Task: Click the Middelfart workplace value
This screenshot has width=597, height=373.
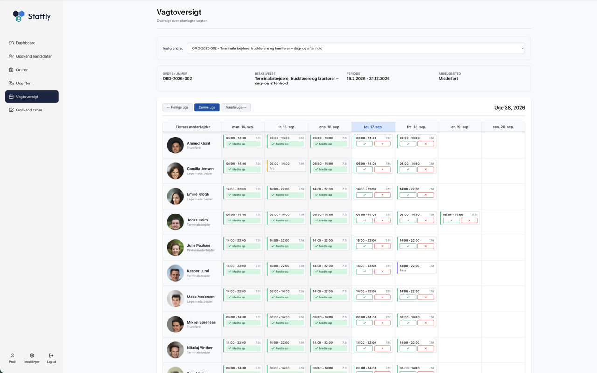Action: click(x=448, y=79)
